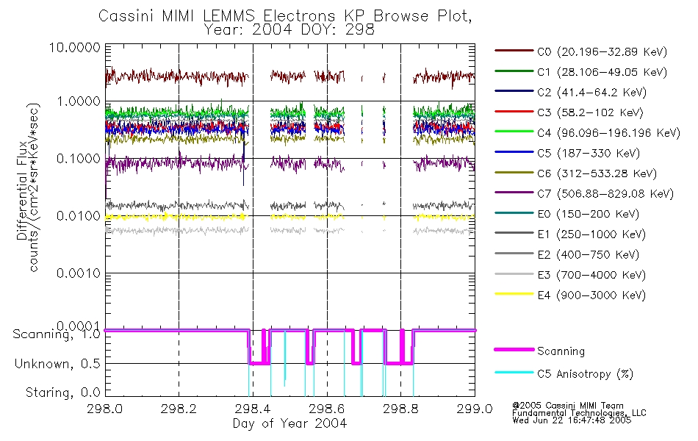Click the C4 (96.096–196.196 KeV) legend label

tap(608, 133)
